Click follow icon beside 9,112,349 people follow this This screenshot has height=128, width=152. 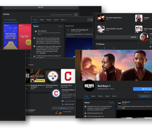pyautogui.click(x=85, y=116)
